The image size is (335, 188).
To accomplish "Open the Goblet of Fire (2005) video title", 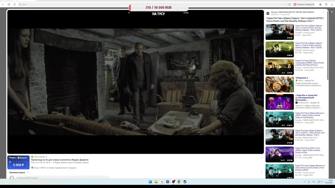I will tap(308, 150).
